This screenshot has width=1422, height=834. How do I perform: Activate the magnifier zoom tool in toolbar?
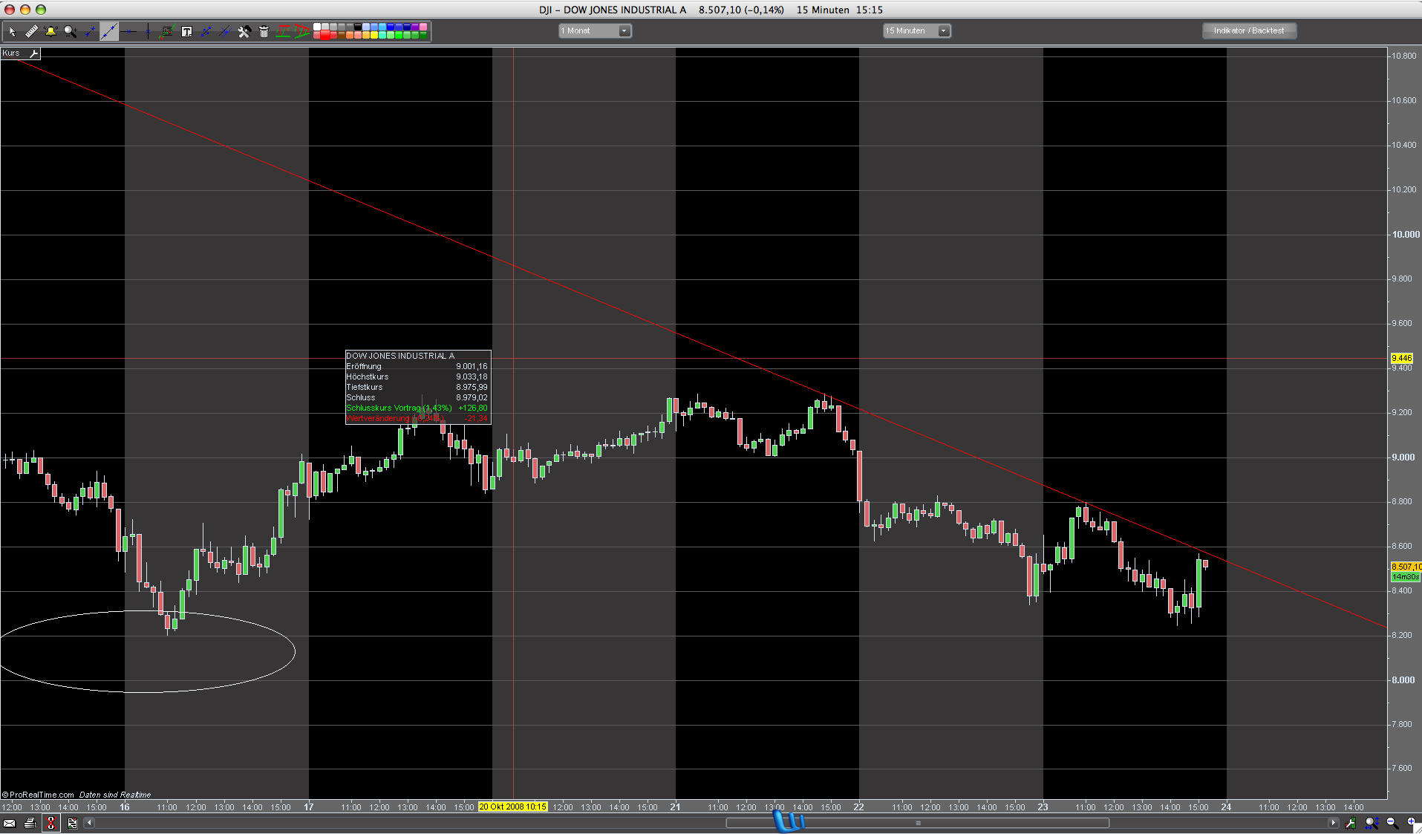71,31
